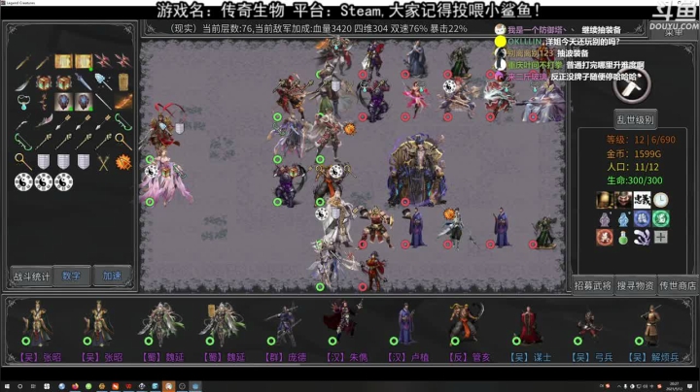Click the grey figure statue icon
Image resolution: width=700 pixels, height=392 pixels.
coord(605,218)
